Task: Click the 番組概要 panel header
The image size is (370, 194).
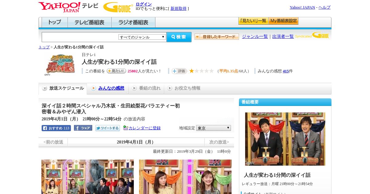Action: [x=285, y=102]
